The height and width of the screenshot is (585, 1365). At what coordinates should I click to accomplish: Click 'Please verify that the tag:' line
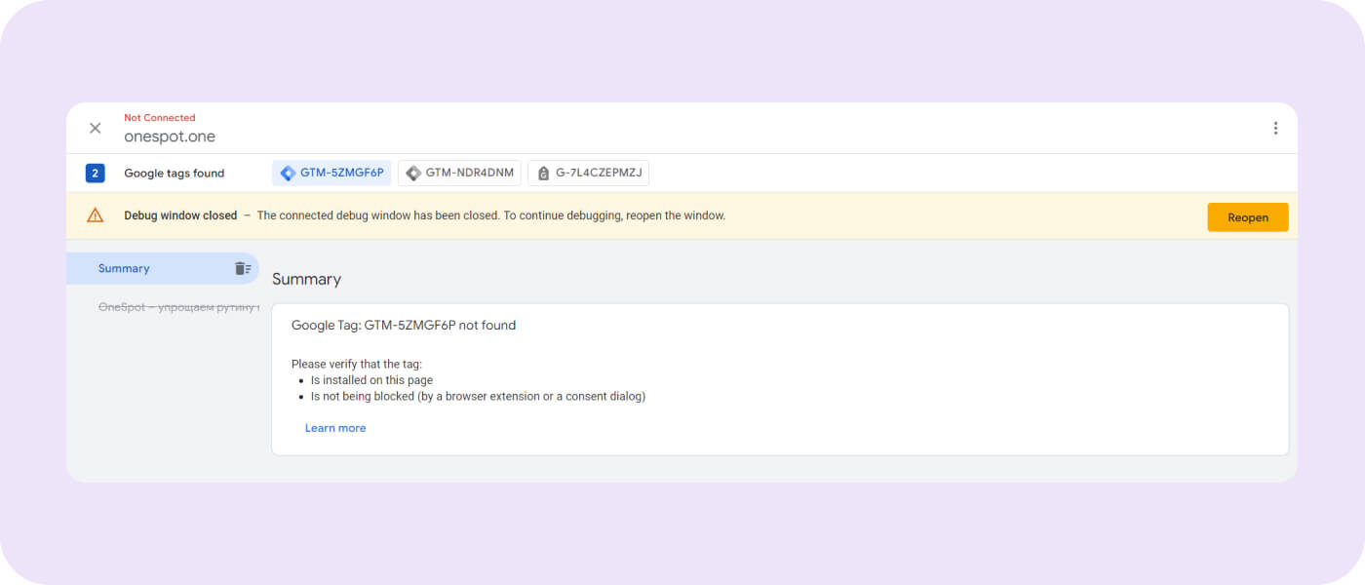[357, 364]
